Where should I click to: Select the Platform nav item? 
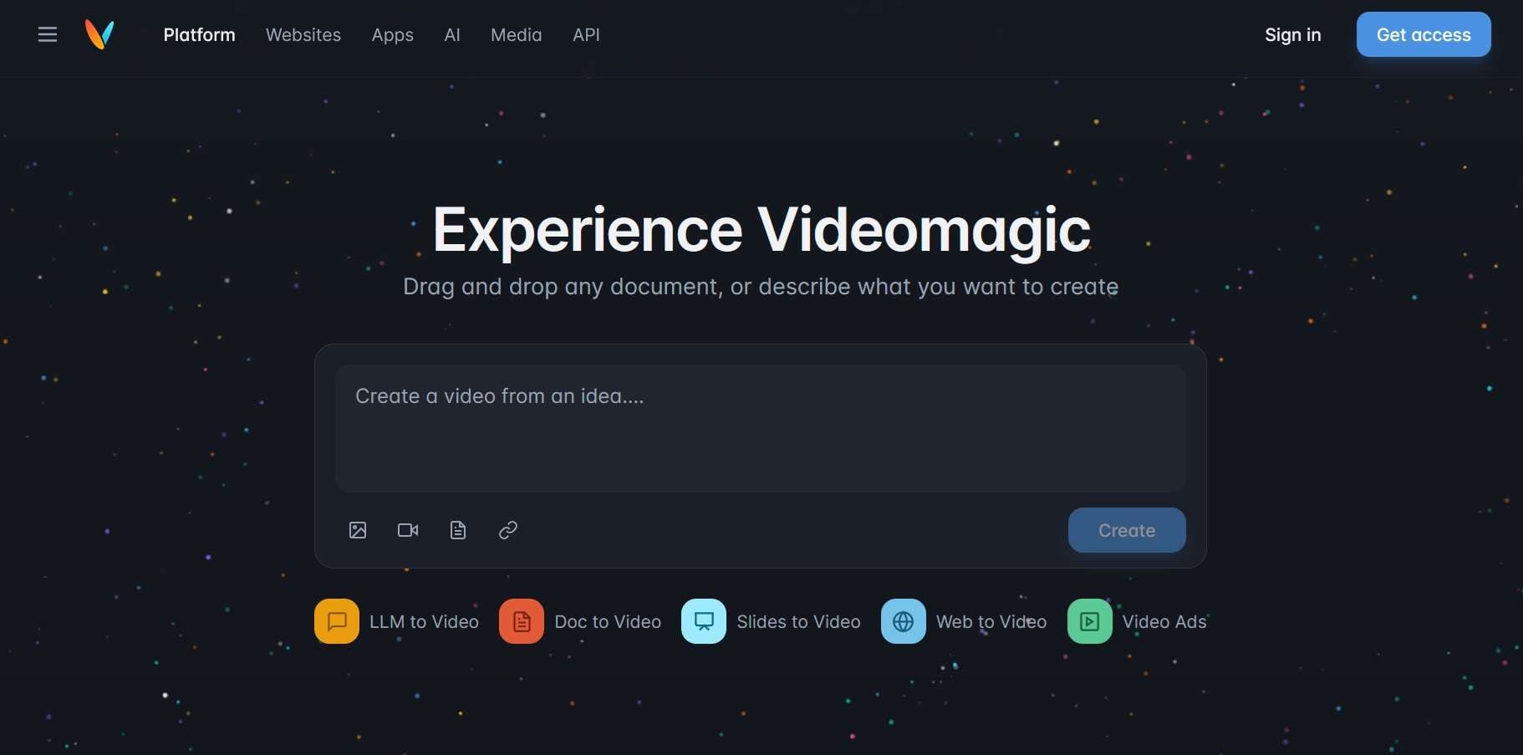[x=199, y=34]
